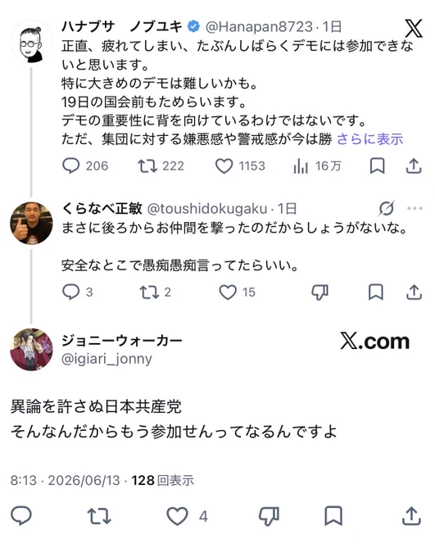The height and width of the screenshot is (557, 435).
Task: Open @toushidokugaku profile handle
Action: point(206,209)
